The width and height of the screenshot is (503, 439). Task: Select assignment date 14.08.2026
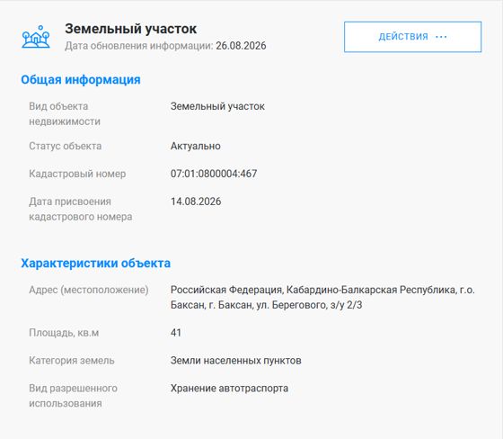(x=196, y=202)
